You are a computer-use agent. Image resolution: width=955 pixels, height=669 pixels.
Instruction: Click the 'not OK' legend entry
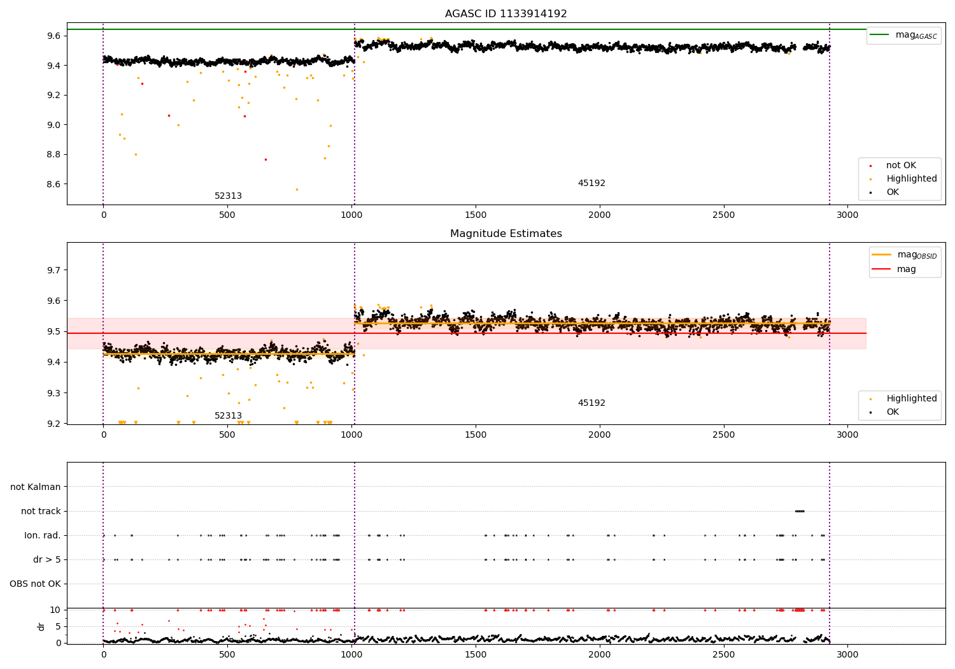[x=901, y=166]
